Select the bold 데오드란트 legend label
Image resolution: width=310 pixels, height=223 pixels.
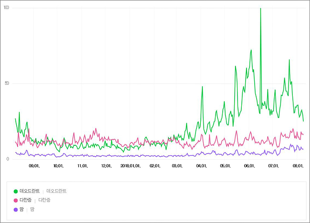click(x=30, y=191)
